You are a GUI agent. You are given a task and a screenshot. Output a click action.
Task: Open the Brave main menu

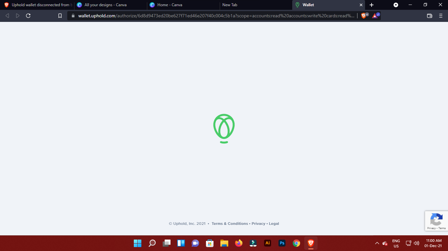click(441, 16)
